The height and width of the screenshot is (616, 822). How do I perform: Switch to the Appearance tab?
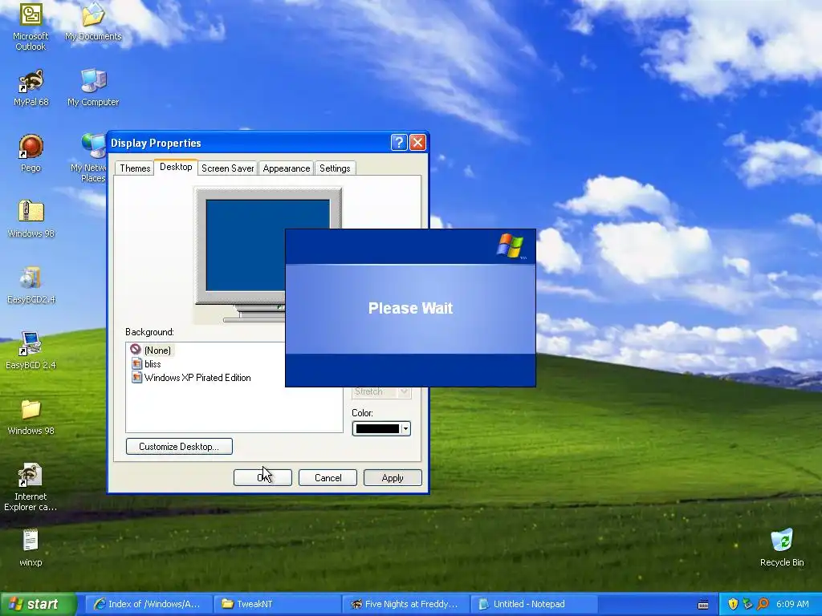287,168
